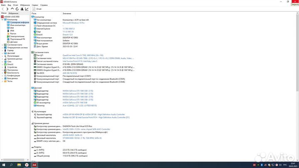This screenshot has height=168, width=299.
Task: Open the Сервис menu
Action: (35, 5)
